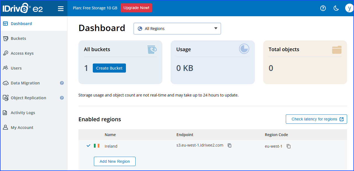Toggle dark mode moon icon

(x=336, y=8)
